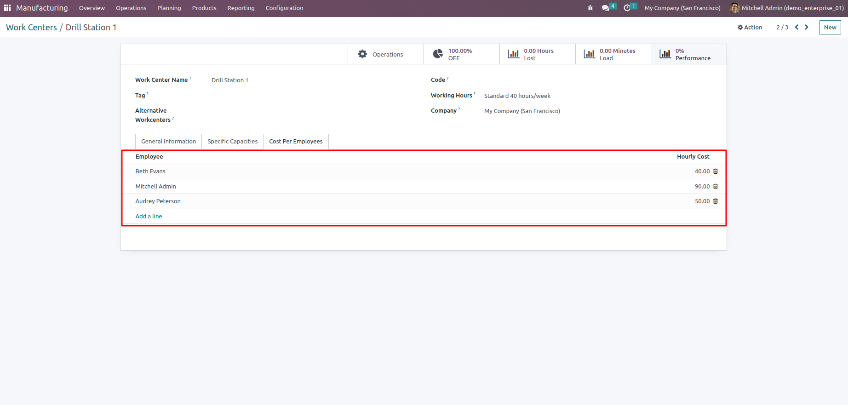
Task: Sort by Hourly Cost column header
Action: (x=693, y=156)
